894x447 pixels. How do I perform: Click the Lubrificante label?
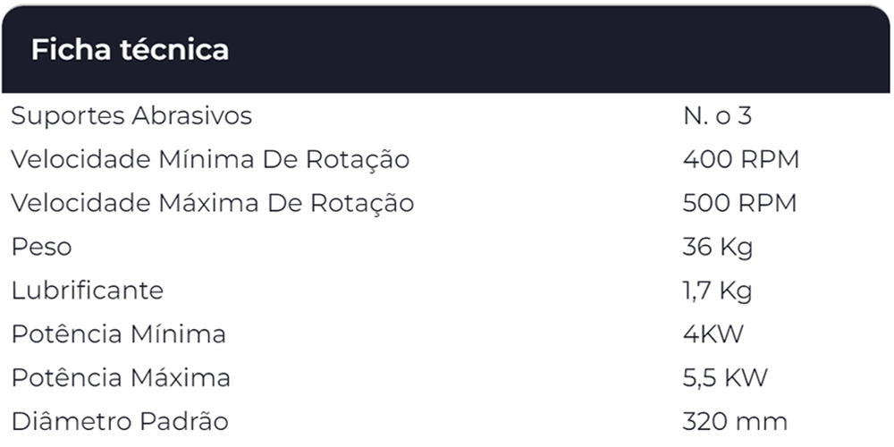click(x=88, y=291)
